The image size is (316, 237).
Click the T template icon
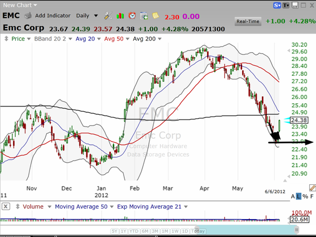(286, 5)
